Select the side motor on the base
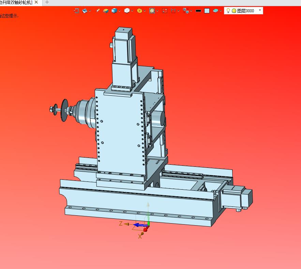The height and width of the screenshot is (269, 301). click(237, 197)
